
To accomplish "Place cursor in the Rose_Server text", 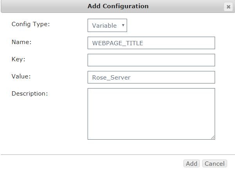I will click(x=111, y=78).
